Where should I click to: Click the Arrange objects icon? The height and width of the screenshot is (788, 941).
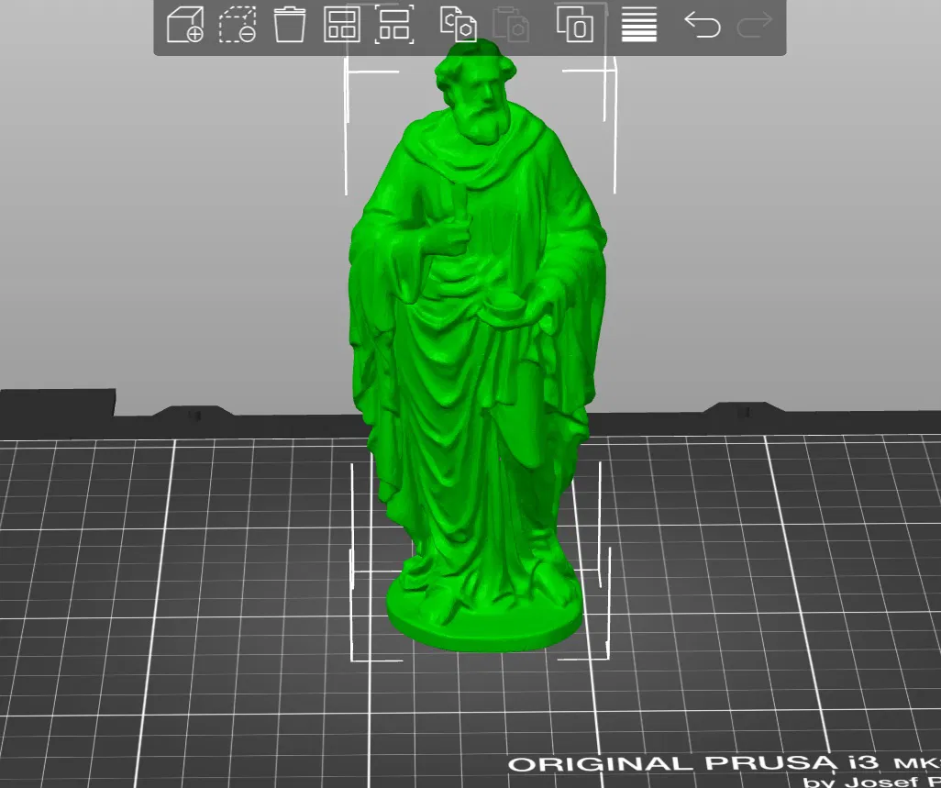pyautogui.click(x=342, y=25)
